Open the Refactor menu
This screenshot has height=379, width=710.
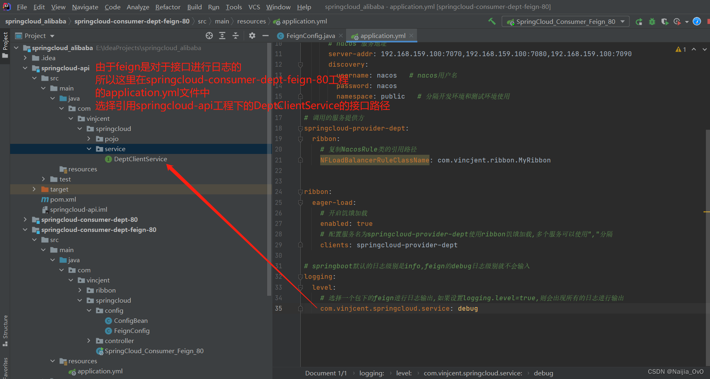[168, 7]
